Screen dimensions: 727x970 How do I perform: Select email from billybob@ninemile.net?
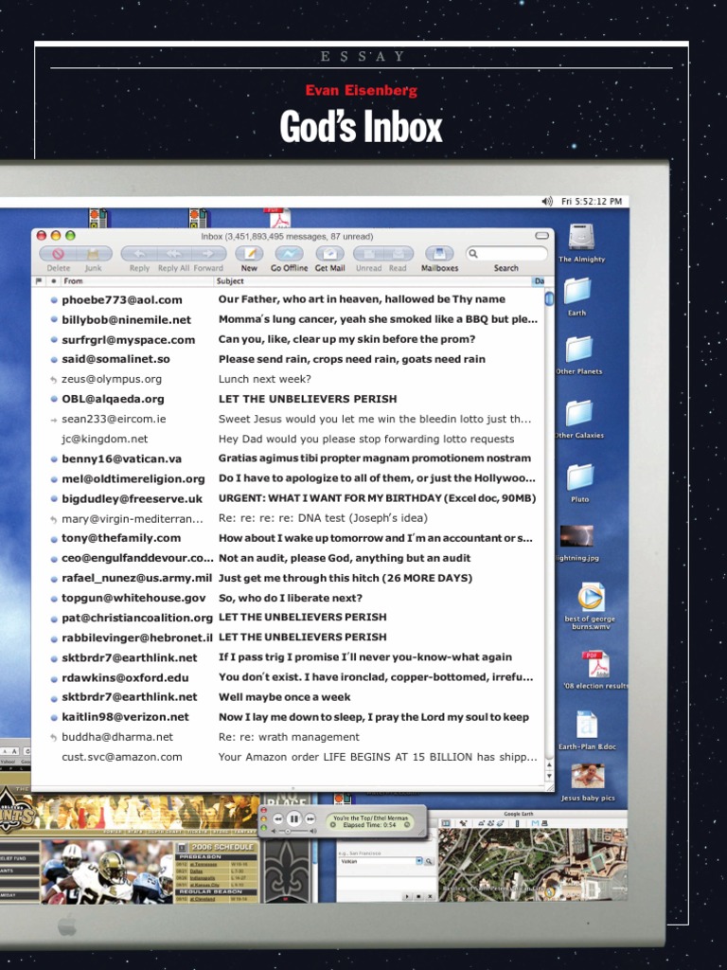[x=290, y=319]
